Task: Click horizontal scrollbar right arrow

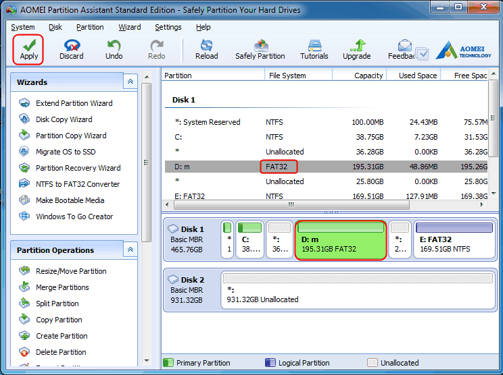Action: click(482, 204)
